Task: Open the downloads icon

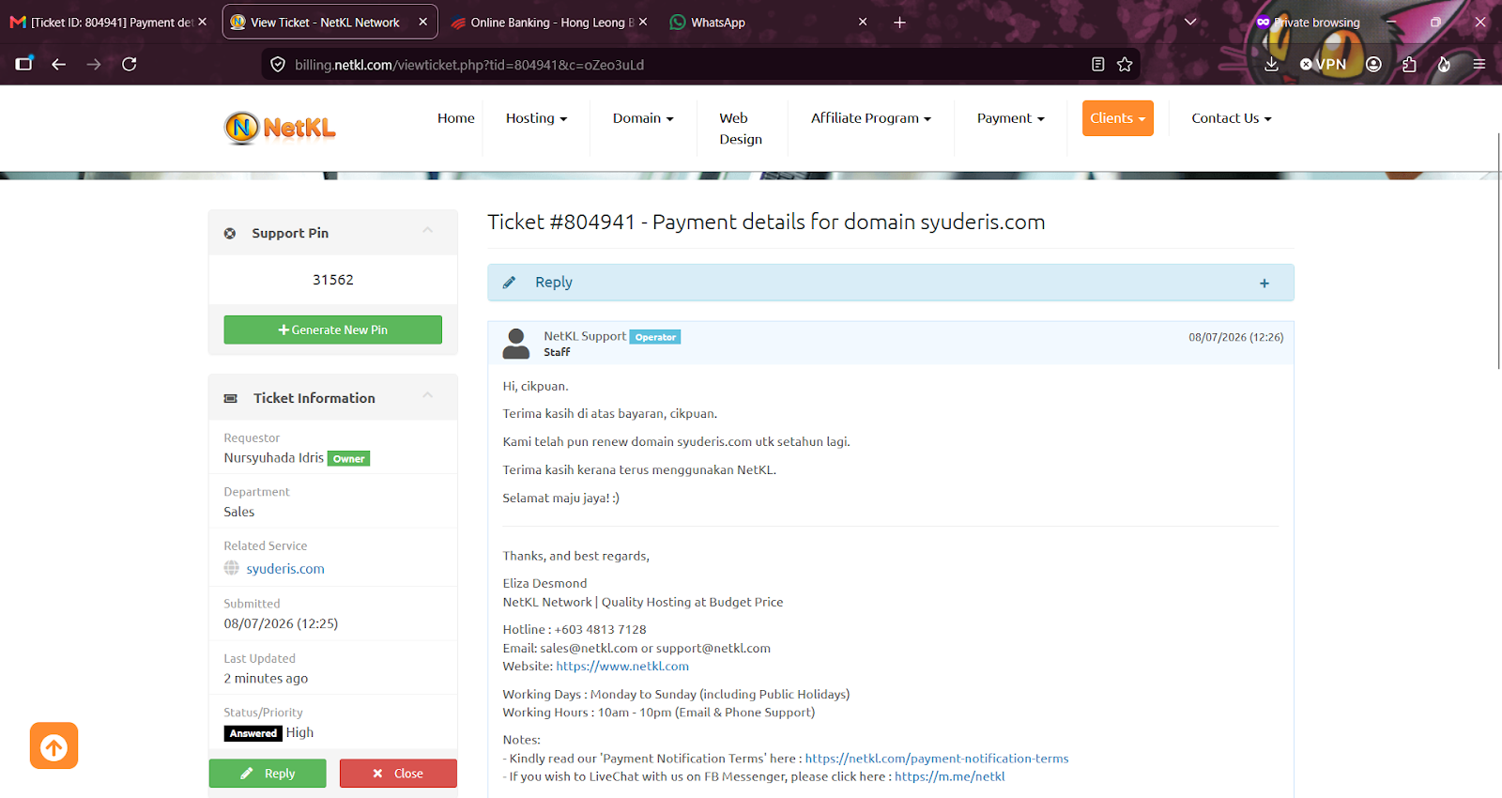Action: point(1271,64)
